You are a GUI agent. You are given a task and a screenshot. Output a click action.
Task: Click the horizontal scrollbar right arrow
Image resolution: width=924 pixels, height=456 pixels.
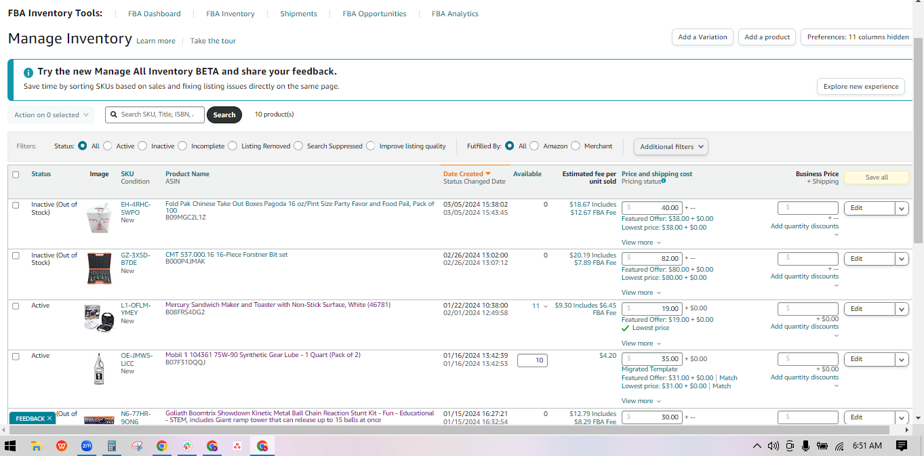tap(908, 430)
